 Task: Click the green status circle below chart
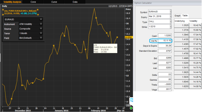[131, 109]
